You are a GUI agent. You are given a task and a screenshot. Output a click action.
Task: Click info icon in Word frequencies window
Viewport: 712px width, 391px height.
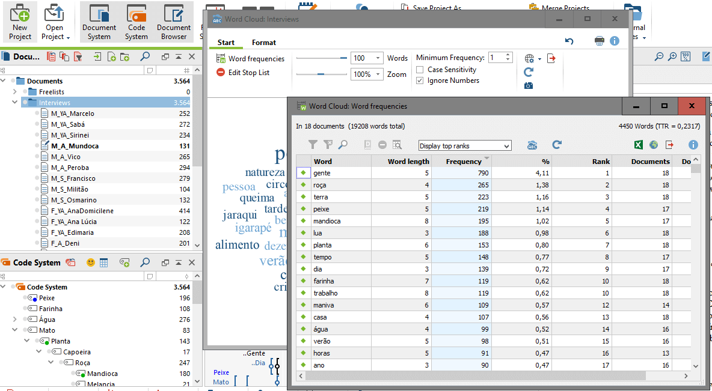click(693, 145)
